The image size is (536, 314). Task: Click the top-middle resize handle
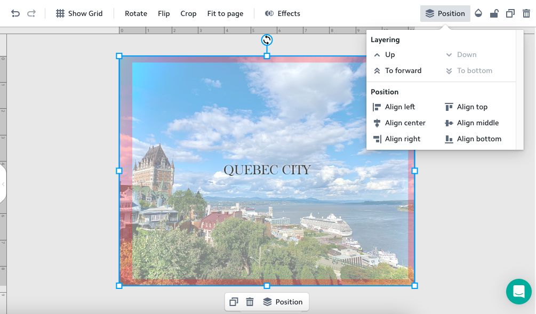267,56
